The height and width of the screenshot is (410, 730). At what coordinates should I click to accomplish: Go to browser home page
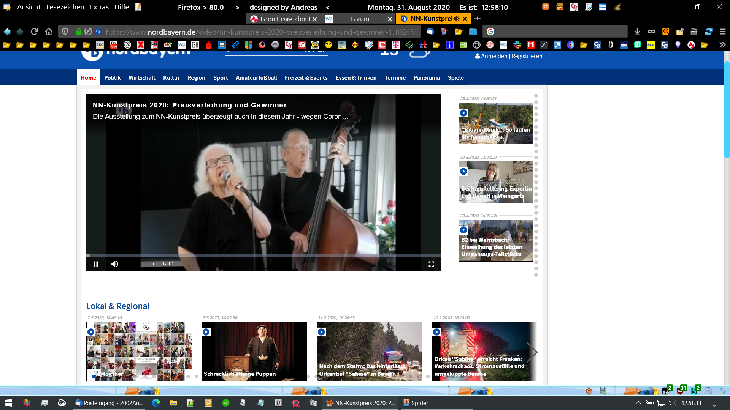tap(48, 32)
